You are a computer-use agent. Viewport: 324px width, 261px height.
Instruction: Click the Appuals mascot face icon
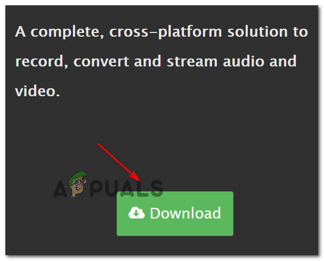(x=77, y=184)
